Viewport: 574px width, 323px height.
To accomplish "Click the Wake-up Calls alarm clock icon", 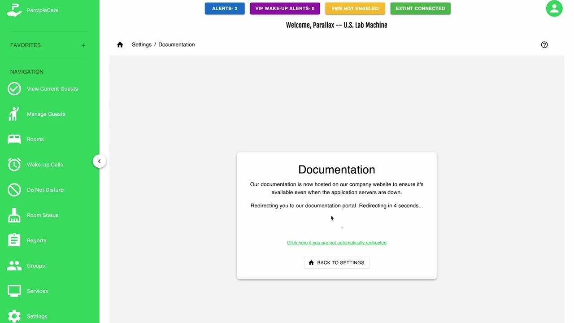I will [14, 165].
